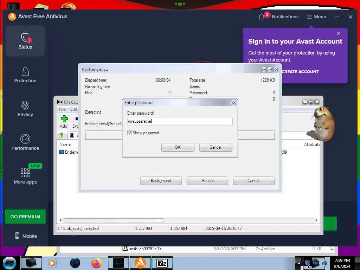The height and width of the screenshot is (270, 360).
Task: Click the black box taskbar icon
Action: point(31,263)
